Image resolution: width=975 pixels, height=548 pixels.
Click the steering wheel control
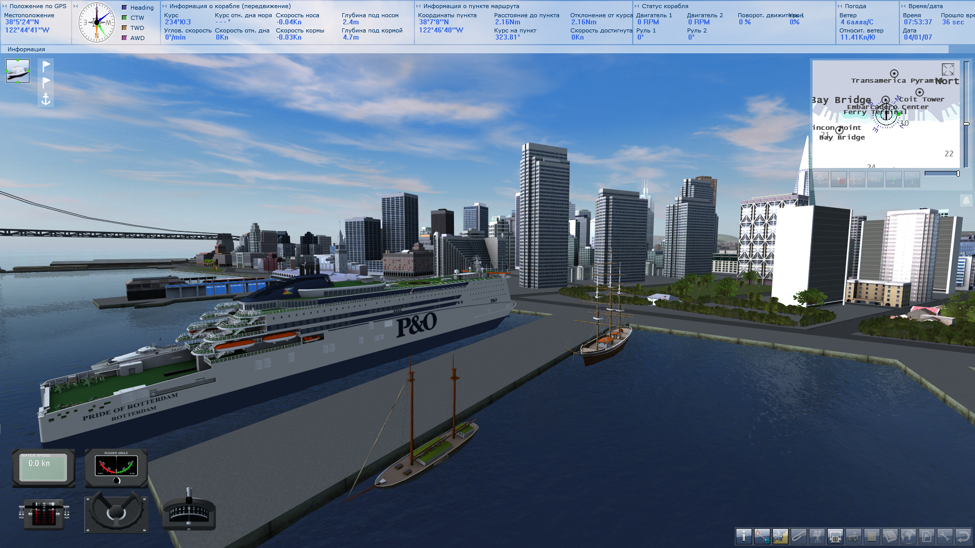point(116,512)
